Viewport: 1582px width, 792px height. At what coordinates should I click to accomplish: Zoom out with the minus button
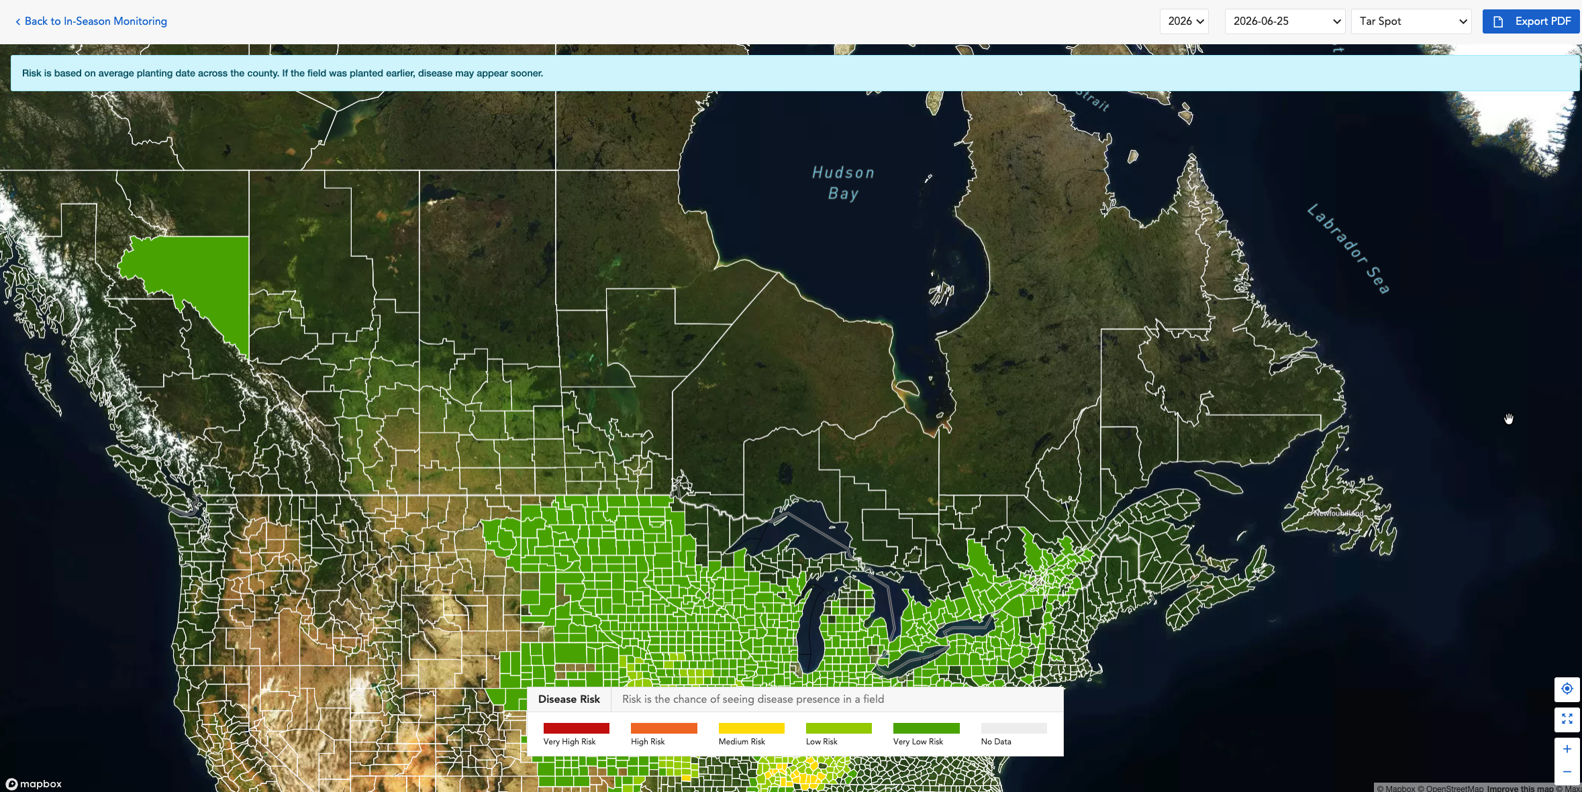pyautogui.click(x=1567, y=772)
